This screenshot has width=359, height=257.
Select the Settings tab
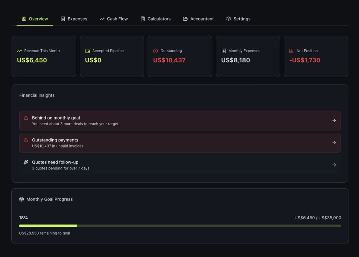tap(238, 19)
